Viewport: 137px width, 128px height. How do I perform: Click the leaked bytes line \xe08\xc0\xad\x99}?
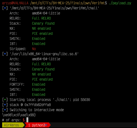pyautogui.click(x=19, y=115)
